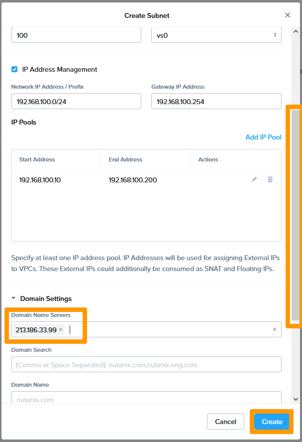Disable IP Address Management
This screenshot has height=442, width=302.
pyautogui.click(x=14, y=70)
